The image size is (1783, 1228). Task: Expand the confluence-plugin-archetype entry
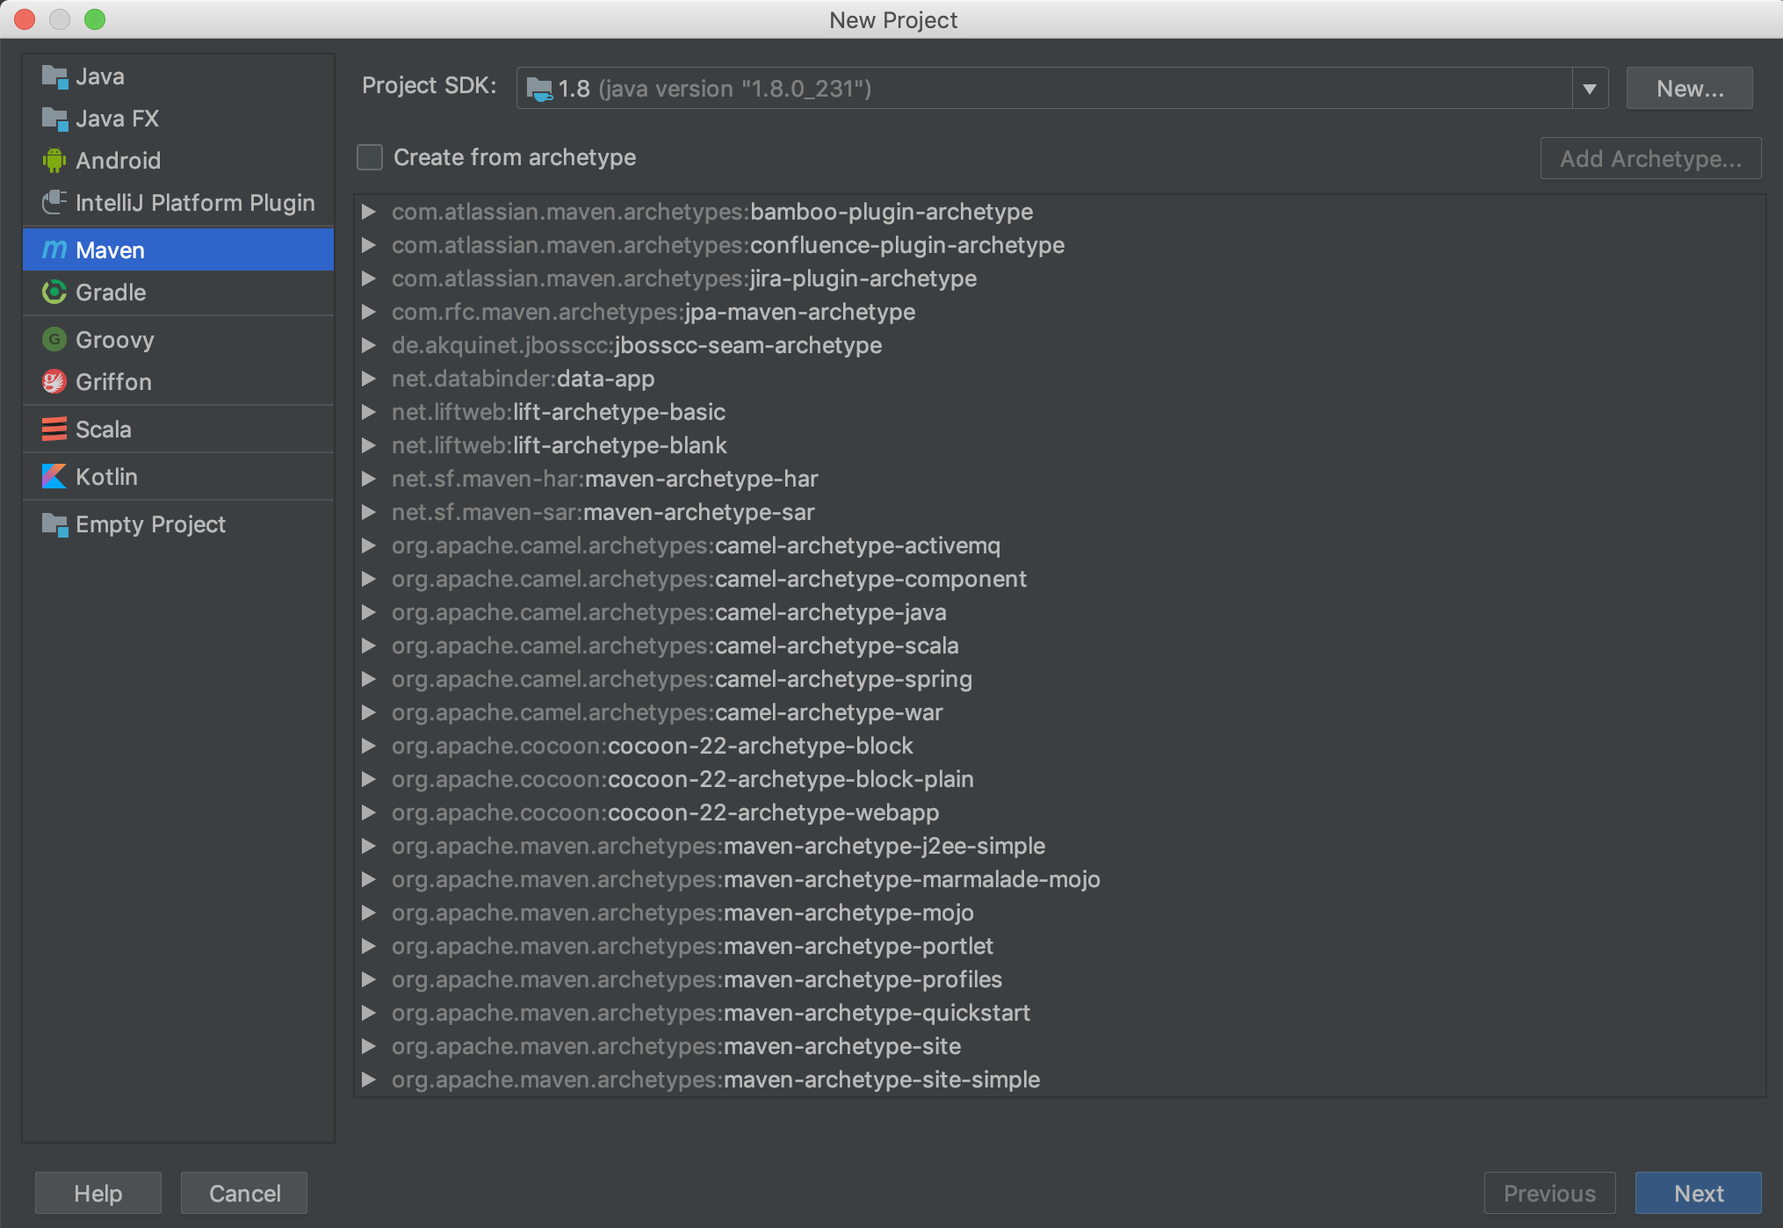click(x=369, y=245)
